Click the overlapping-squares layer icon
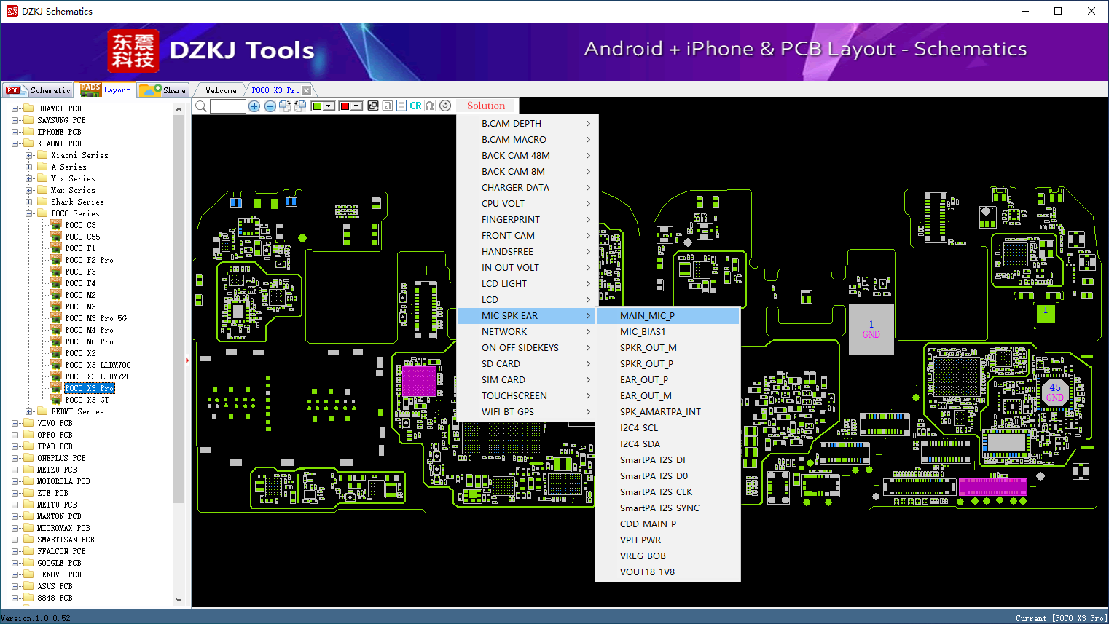1109x624 pixels. tap(373, 106)
